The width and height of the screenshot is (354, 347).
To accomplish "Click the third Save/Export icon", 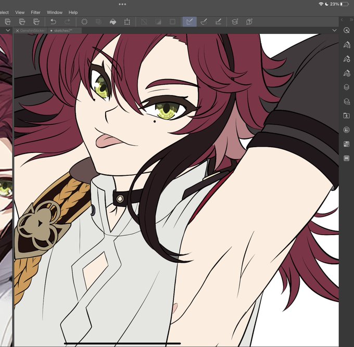I will tap(36, 22).
